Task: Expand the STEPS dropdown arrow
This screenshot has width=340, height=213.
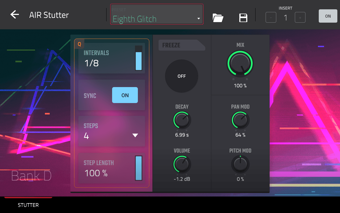Action: point(135,136)
